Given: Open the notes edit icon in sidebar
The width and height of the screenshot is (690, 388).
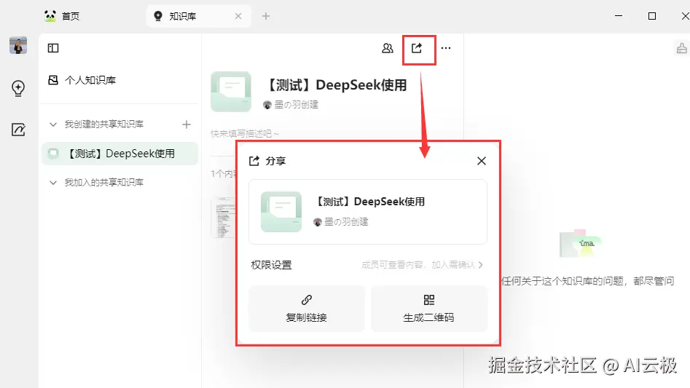Looking at the screenshot, I should tap(18, 130).
